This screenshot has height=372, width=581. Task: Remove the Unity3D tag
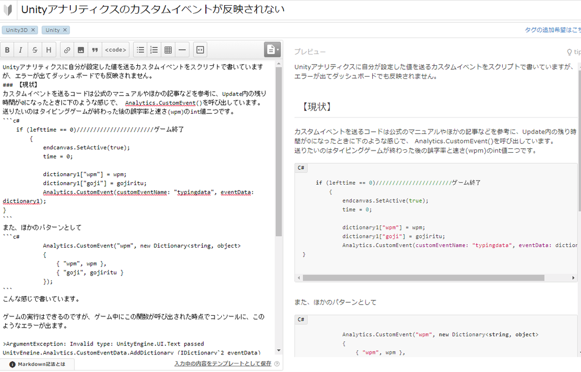point(33,30)
